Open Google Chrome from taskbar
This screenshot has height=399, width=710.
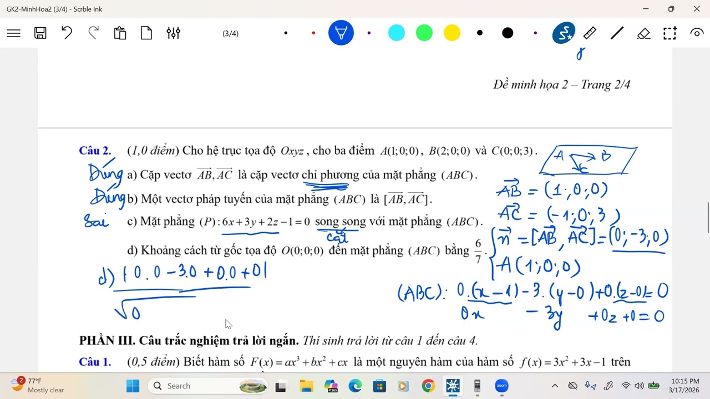pyautogui.click(x=428, y=386)
